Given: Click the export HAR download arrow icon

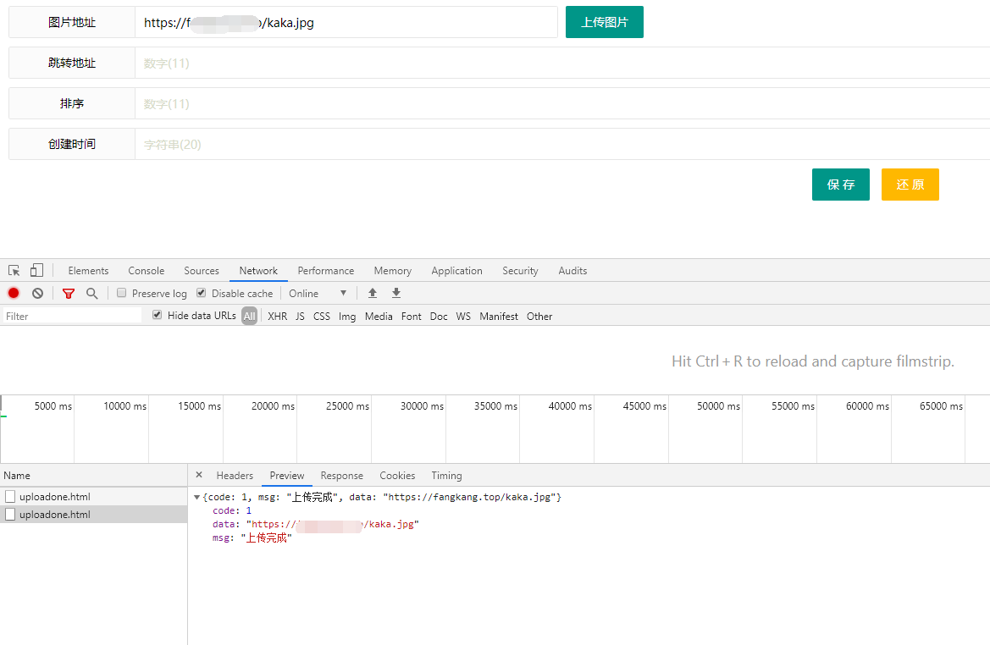Looking at the screenshot, I should pos(395,293).
